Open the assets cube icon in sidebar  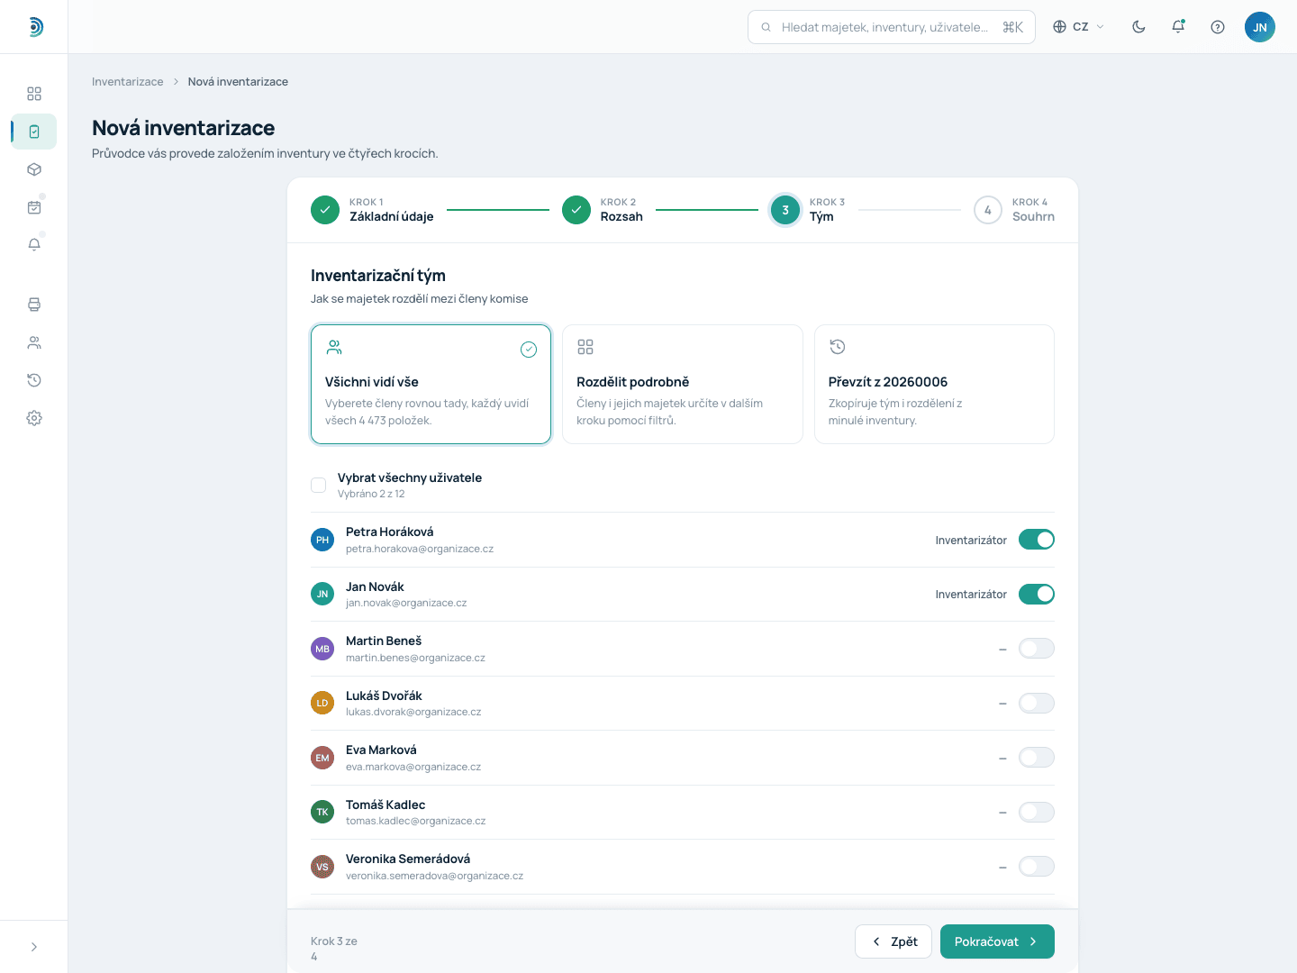pos(34,169)
